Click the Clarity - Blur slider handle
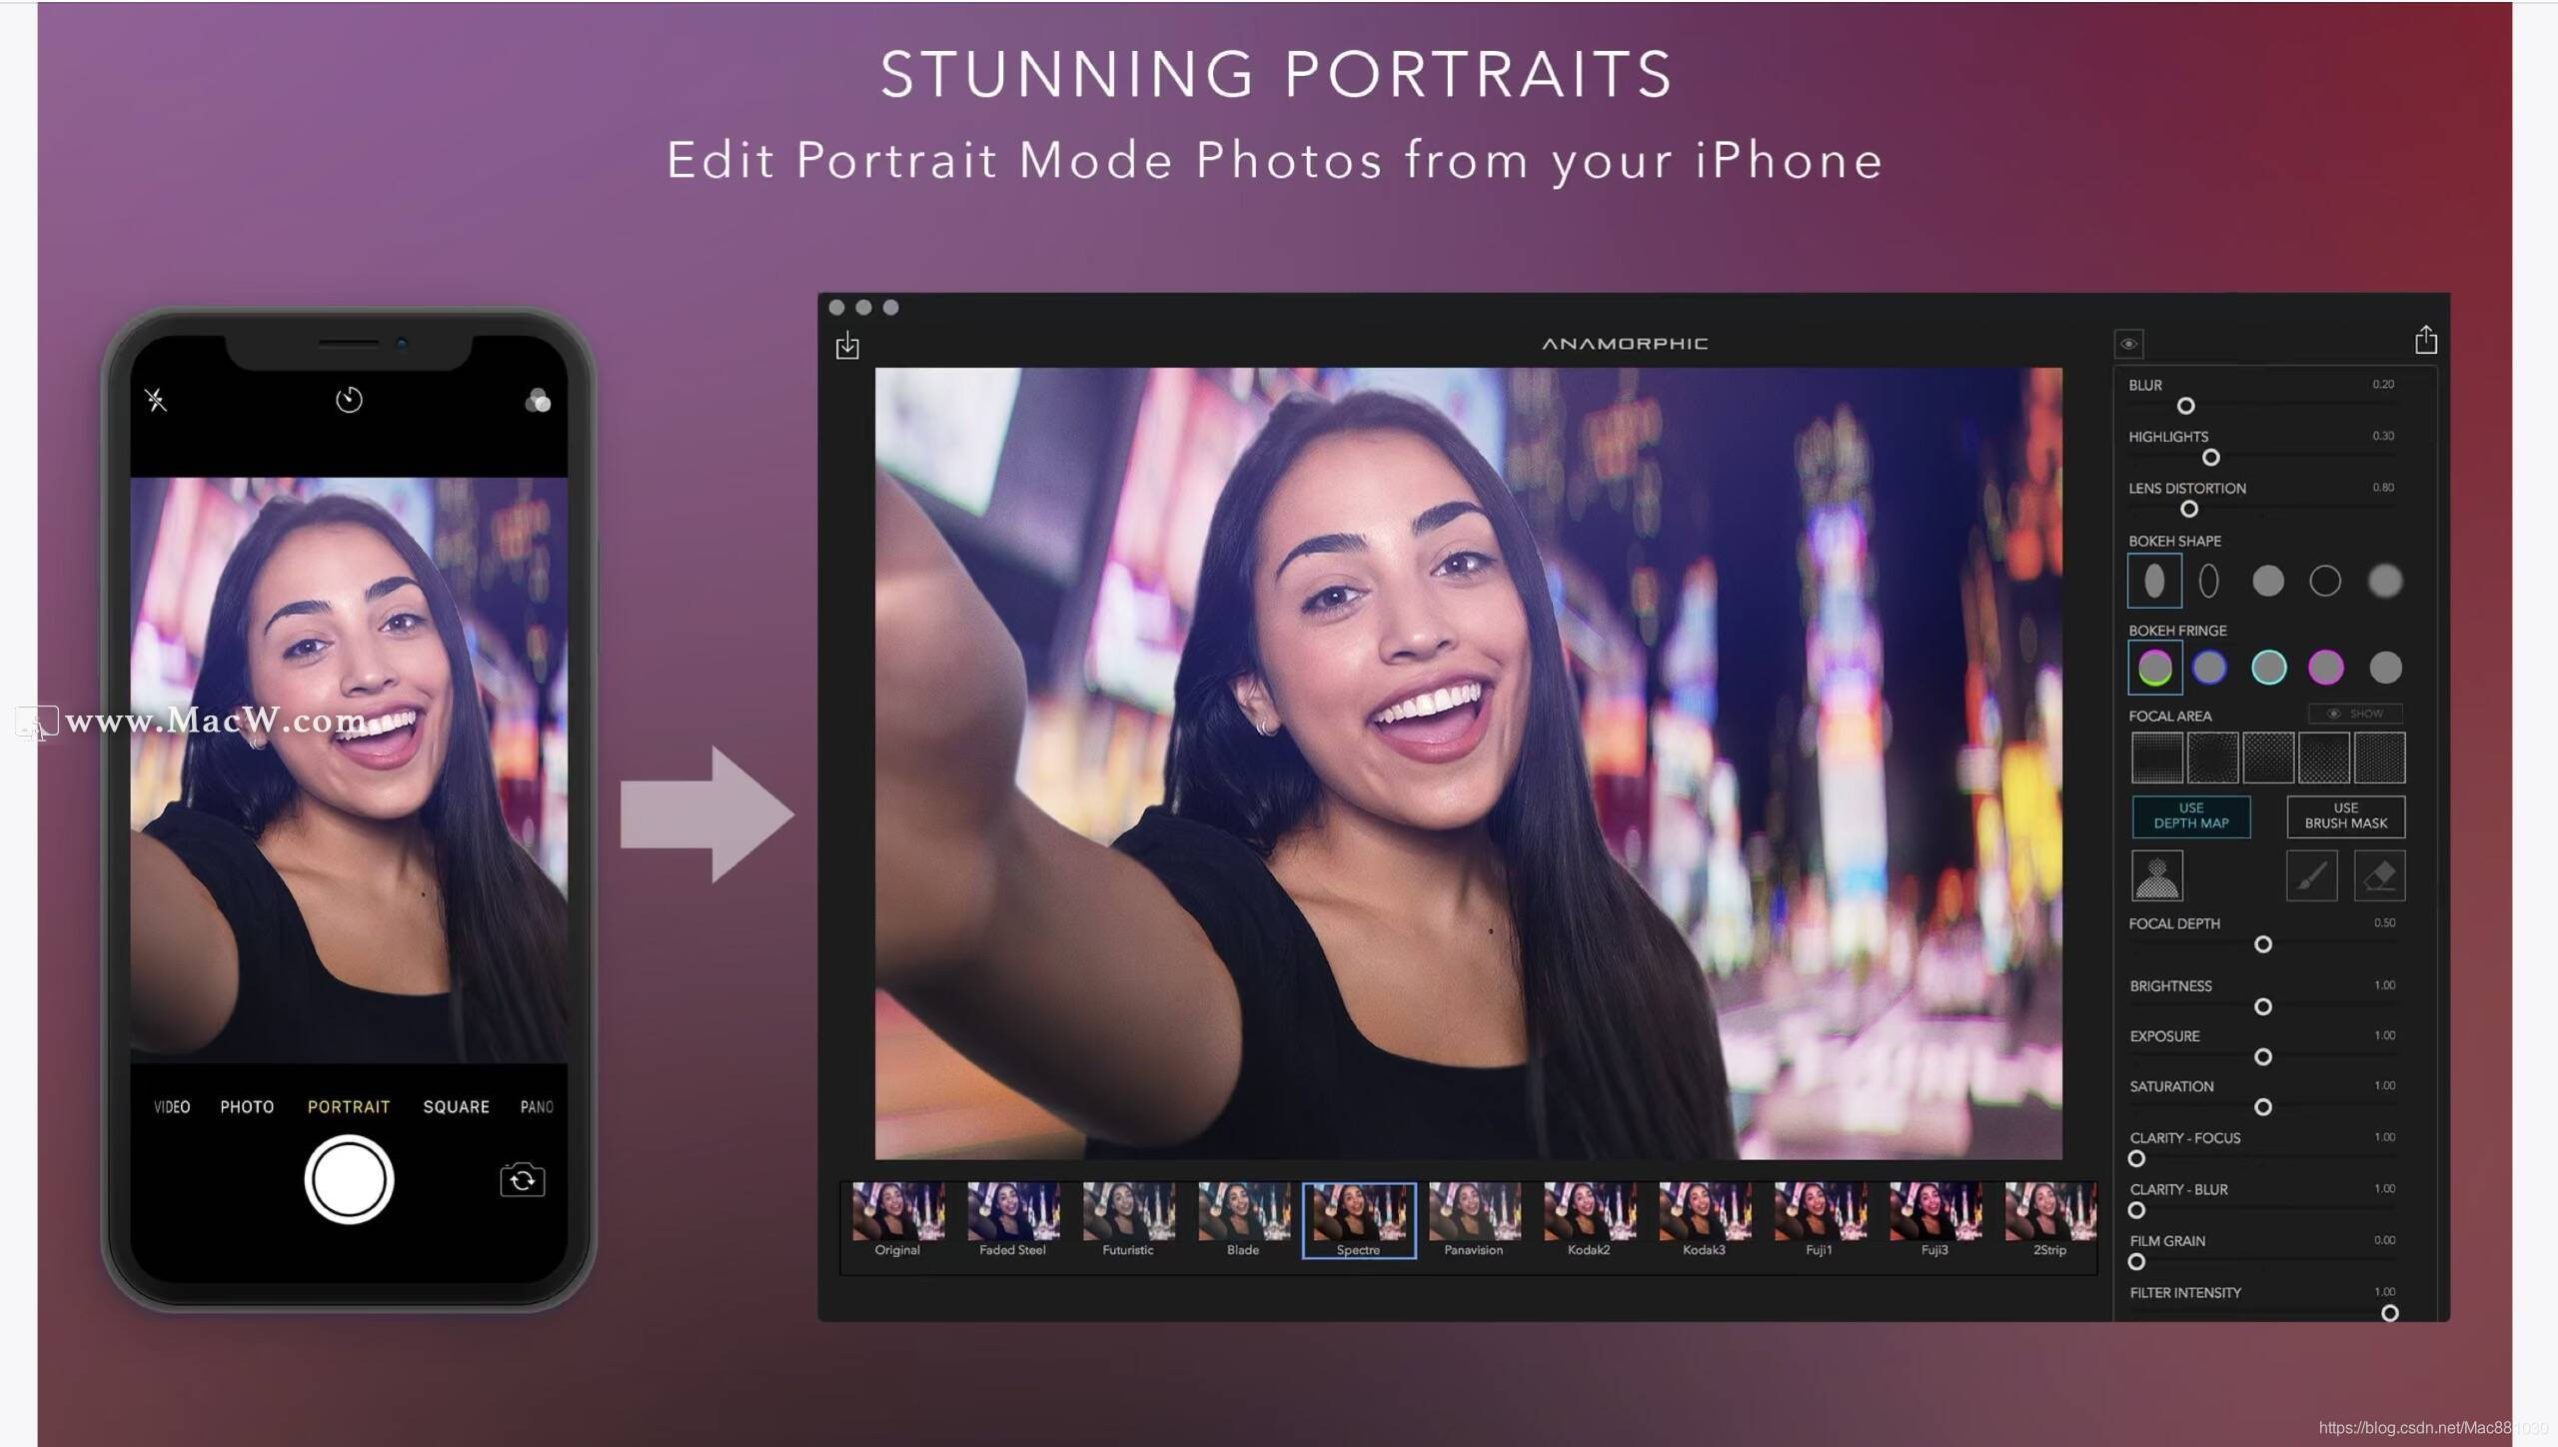 coord(2136,1210)
